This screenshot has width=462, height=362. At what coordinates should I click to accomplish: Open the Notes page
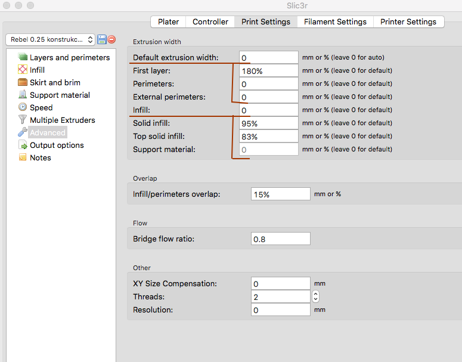(x=40, y=157)
